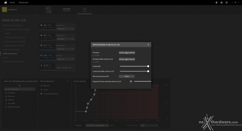Open Ventola #3 cooling preset dropdown
Image resolution: width=242 pixels, height=131 pixels.
[65, 49]
